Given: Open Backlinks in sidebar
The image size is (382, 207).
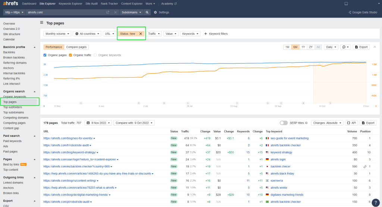Looking at the screenshot, I should click(9, 52).
